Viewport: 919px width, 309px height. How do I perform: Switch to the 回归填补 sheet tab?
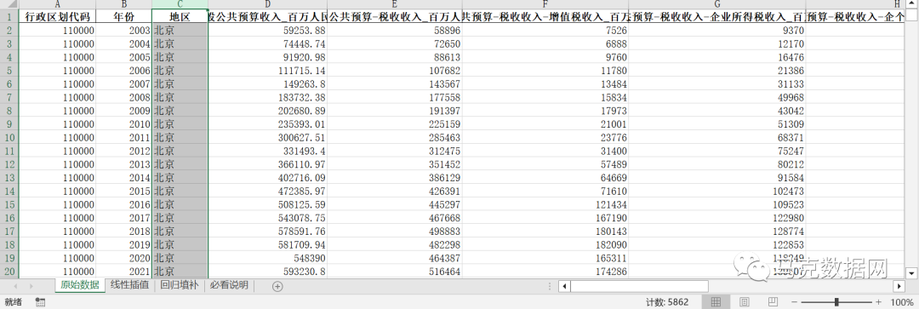[180, 285]
